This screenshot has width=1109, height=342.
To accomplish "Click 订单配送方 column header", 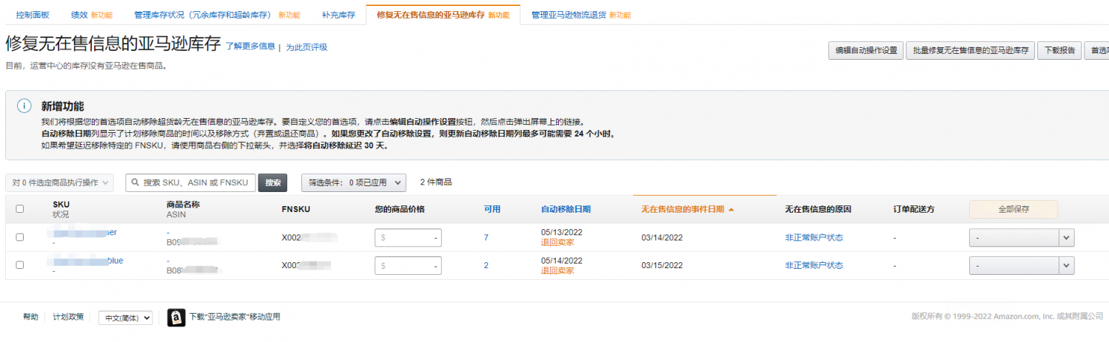I will tap(914, 209).
